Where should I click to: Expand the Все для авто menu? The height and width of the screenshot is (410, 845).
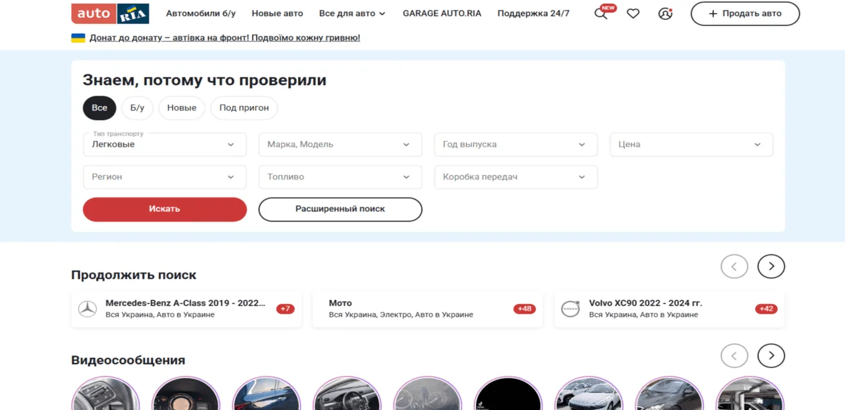(x=352, y=14)
